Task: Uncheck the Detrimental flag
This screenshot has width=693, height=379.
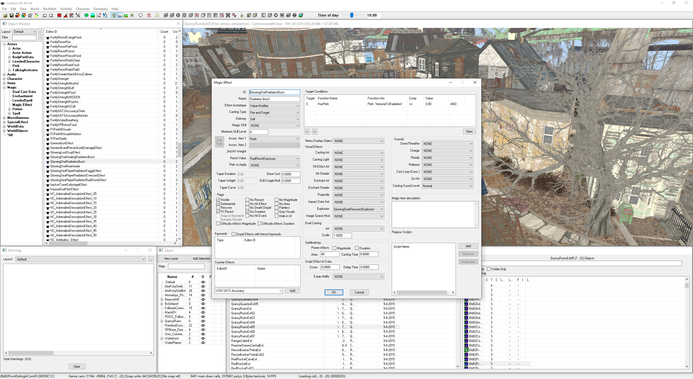Action: point(218,204)
